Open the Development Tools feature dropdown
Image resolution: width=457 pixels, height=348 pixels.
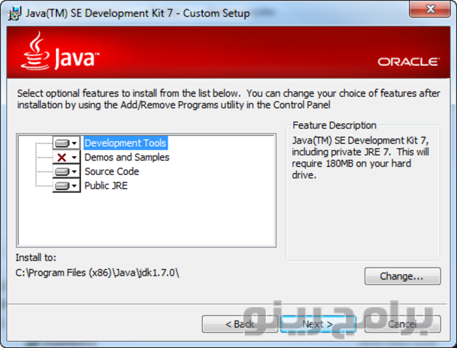click(66, 143)
